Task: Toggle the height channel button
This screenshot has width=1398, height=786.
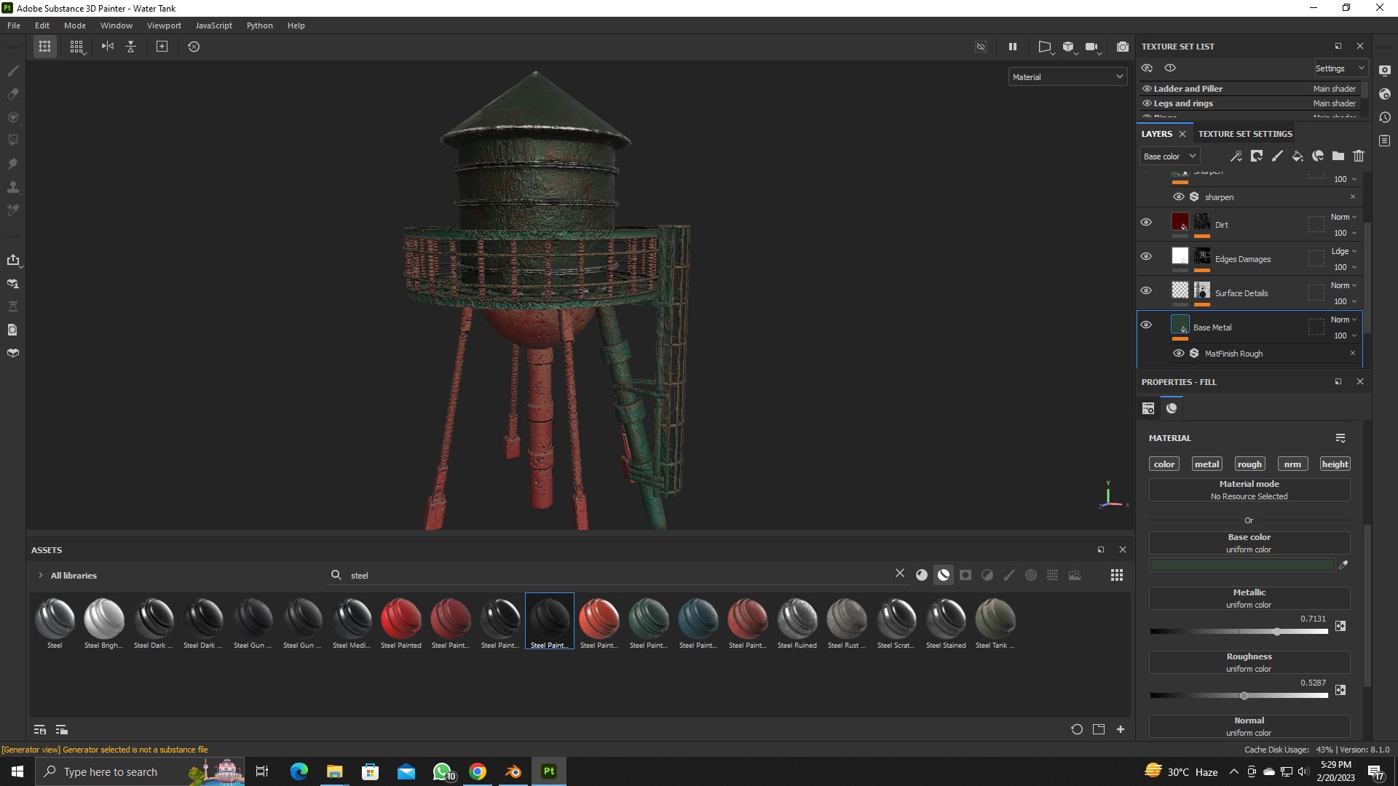Action: pos(1335,464)
